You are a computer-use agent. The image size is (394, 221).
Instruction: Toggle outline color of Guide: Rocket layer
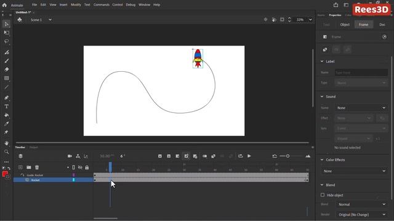74,175
